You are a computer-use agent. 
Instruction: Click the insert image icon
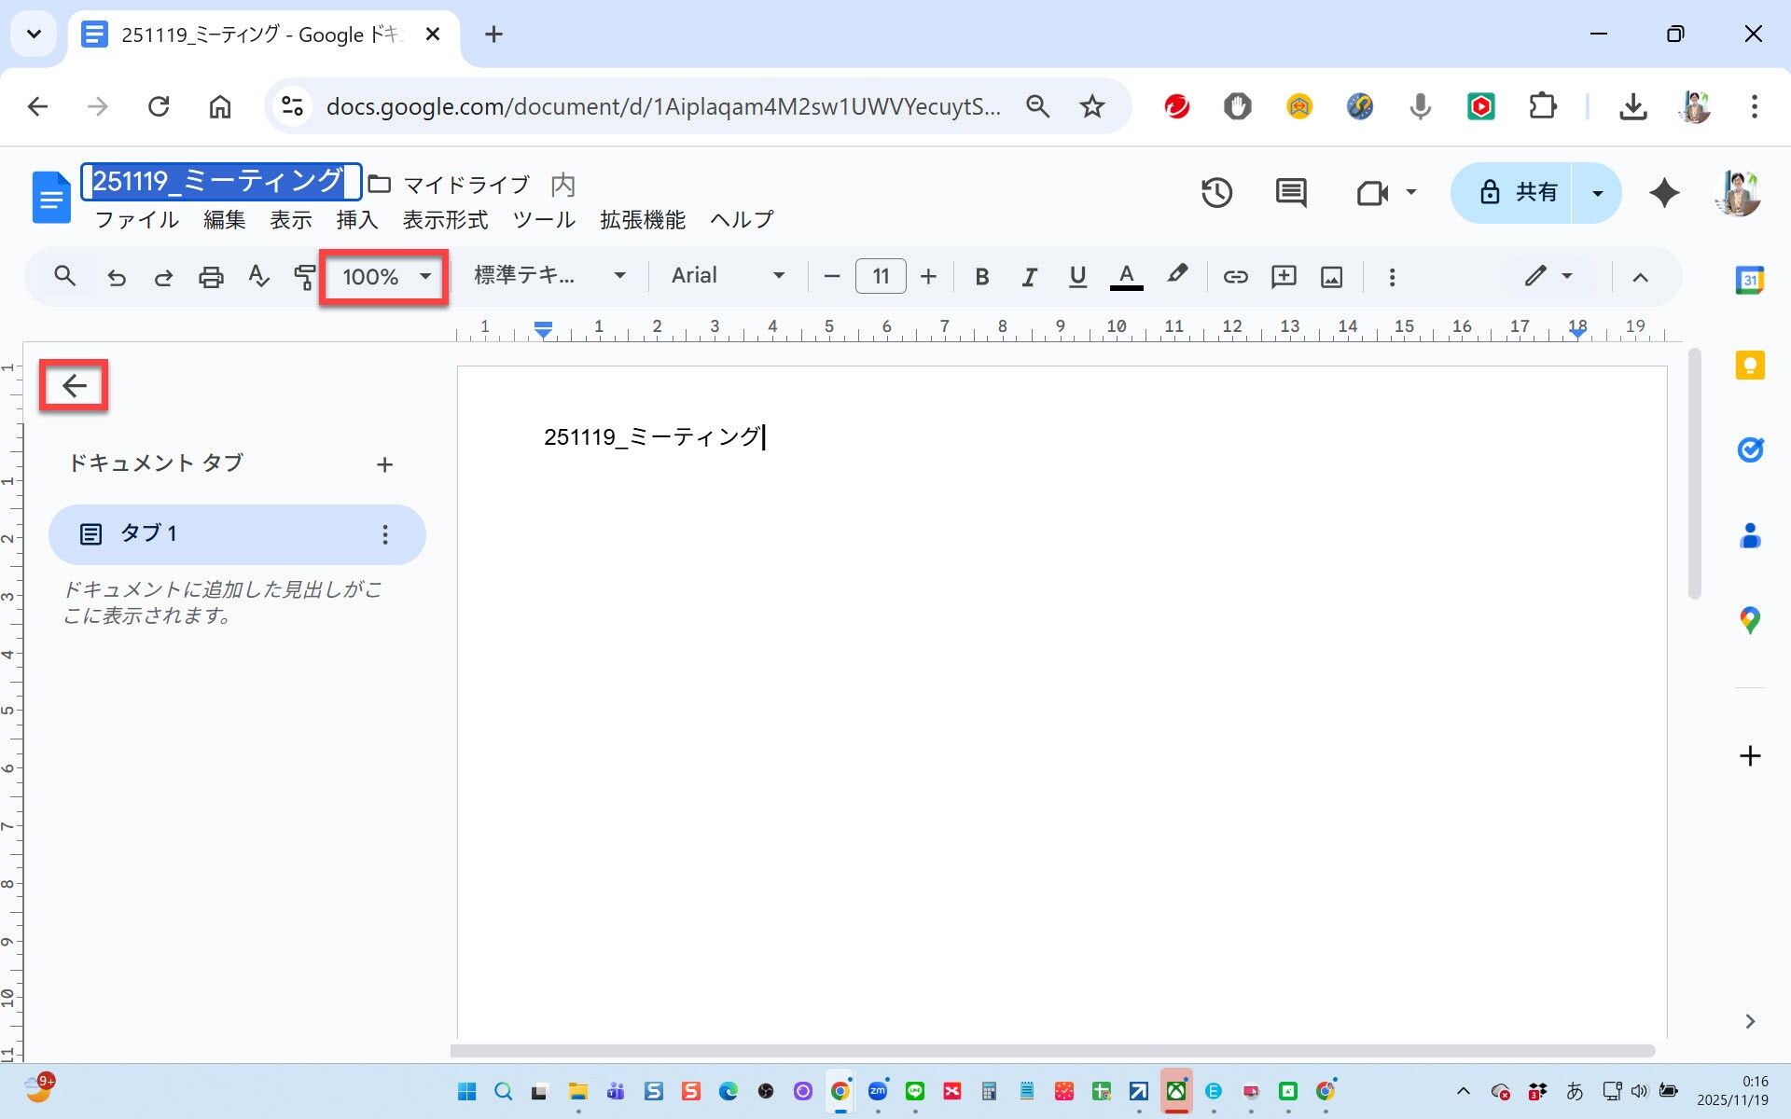click(x=1331, y=277)
